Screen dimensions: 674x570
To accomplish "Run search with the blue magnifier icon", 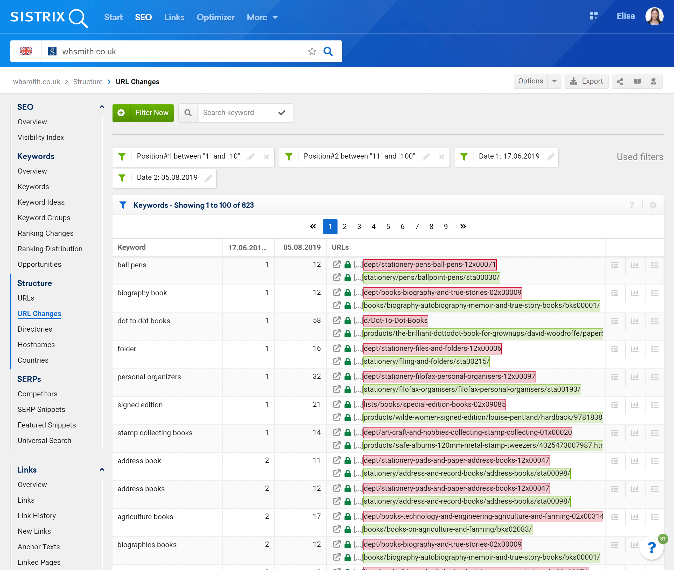I will tap(328, 51).
